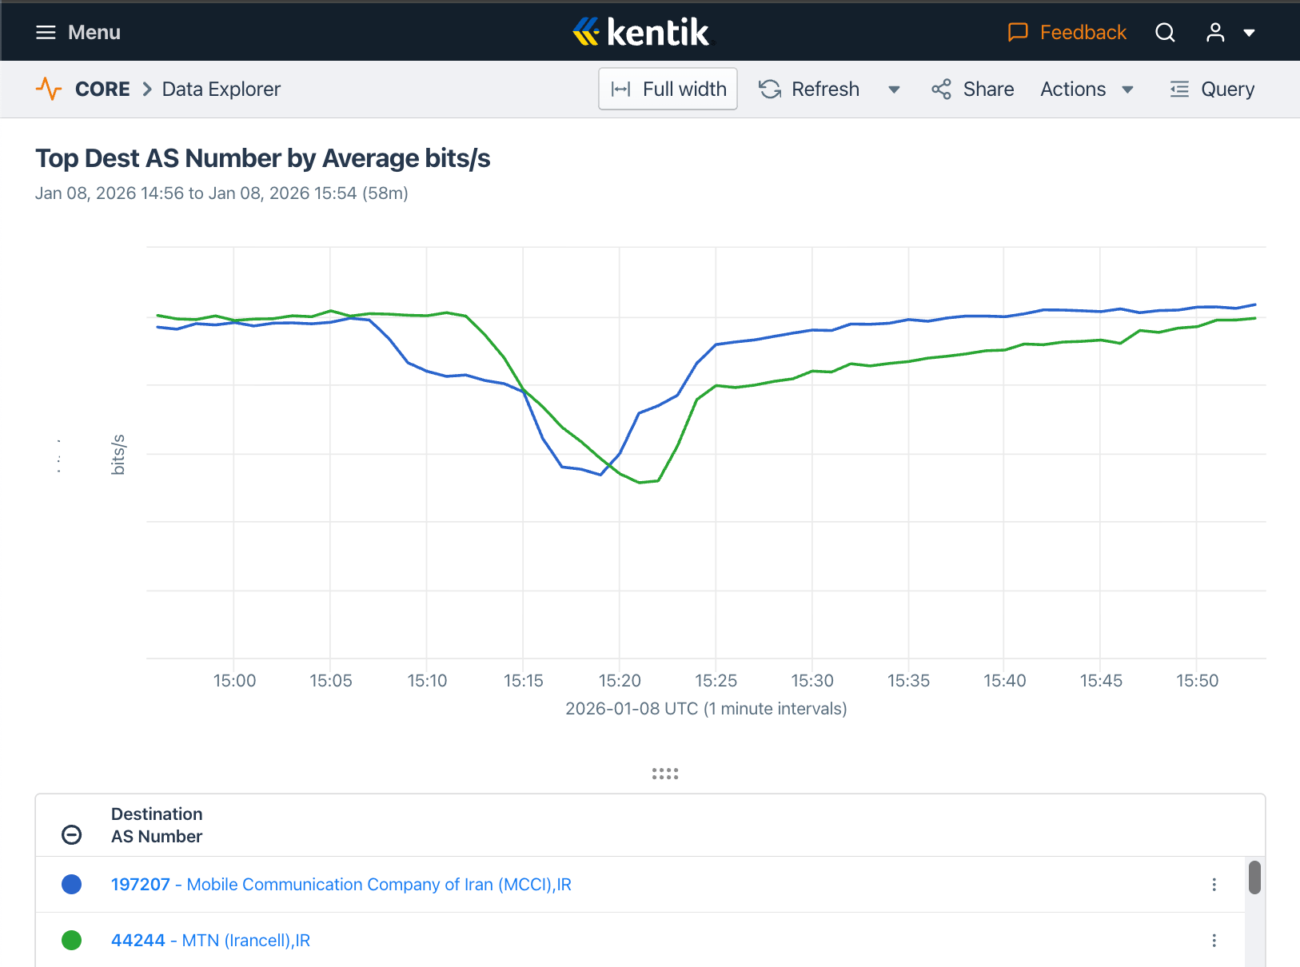Toggle the Full width view button

[x=668, y=89]
